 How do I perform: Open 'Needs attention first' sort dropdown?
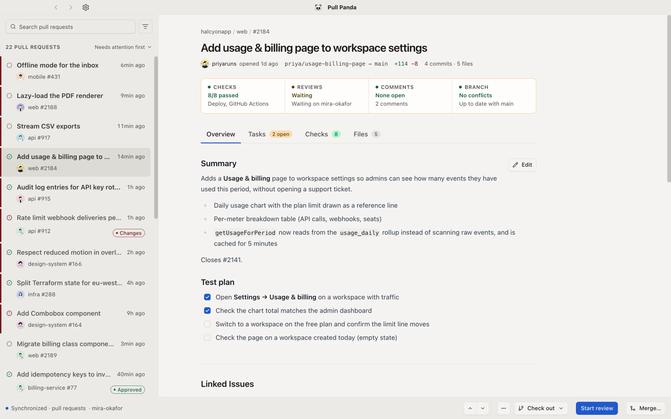[x=123, y=47]
